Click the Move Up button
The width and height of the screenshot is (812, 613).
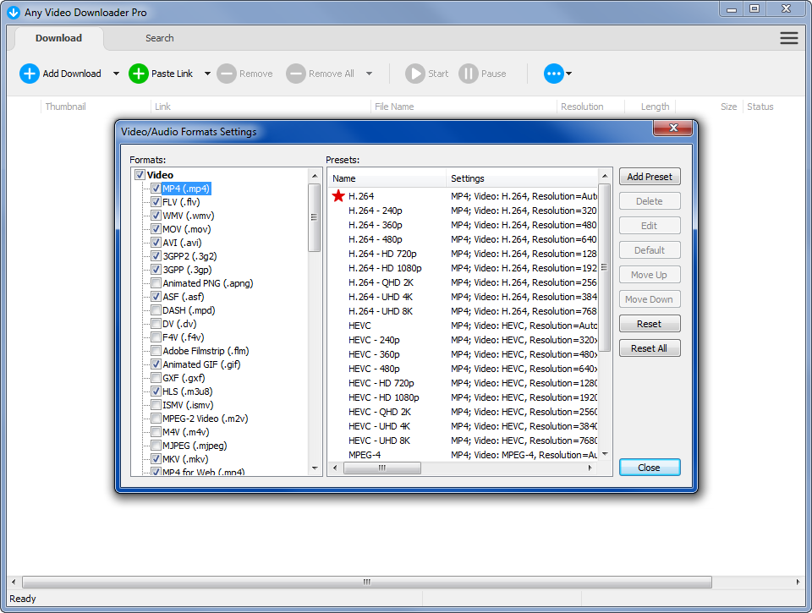(x=650, y=275)
